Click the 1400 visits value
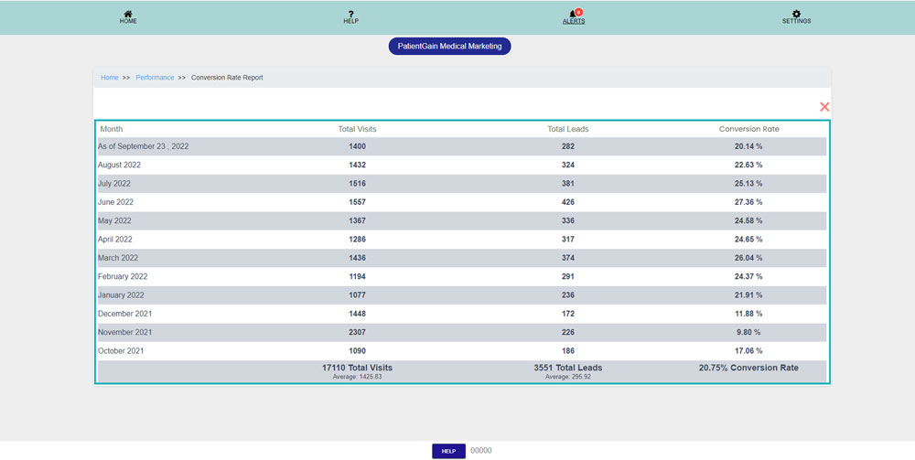915x460 pixels. coord(357,146)
